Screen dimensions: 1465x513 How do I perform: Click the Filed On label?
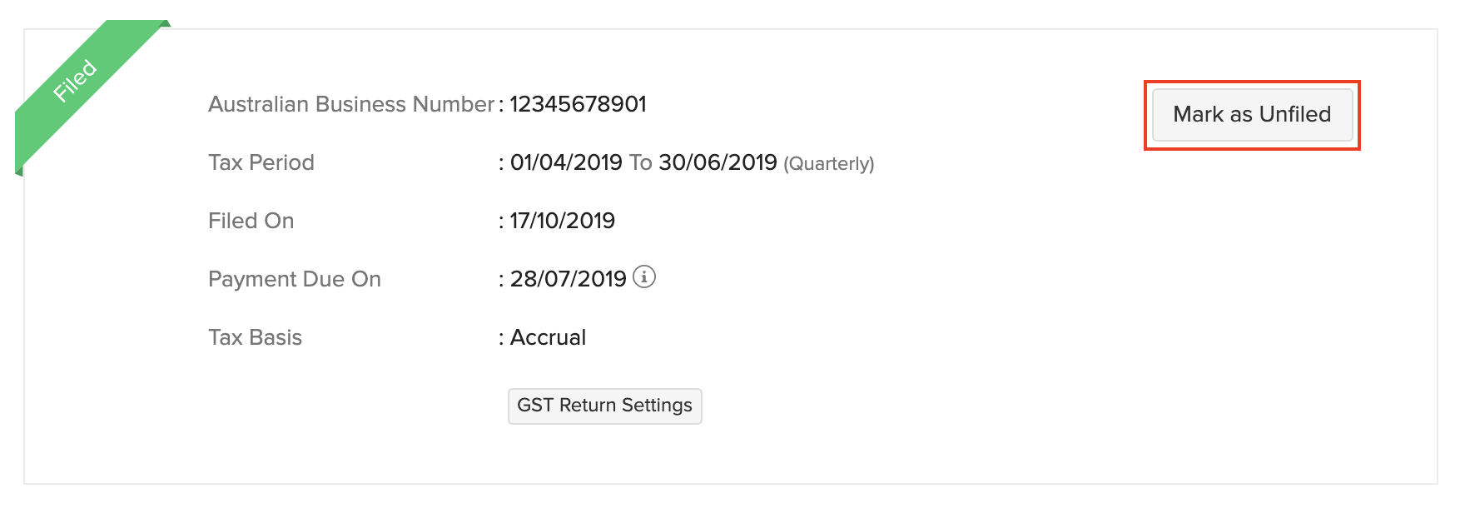[251, 221]
